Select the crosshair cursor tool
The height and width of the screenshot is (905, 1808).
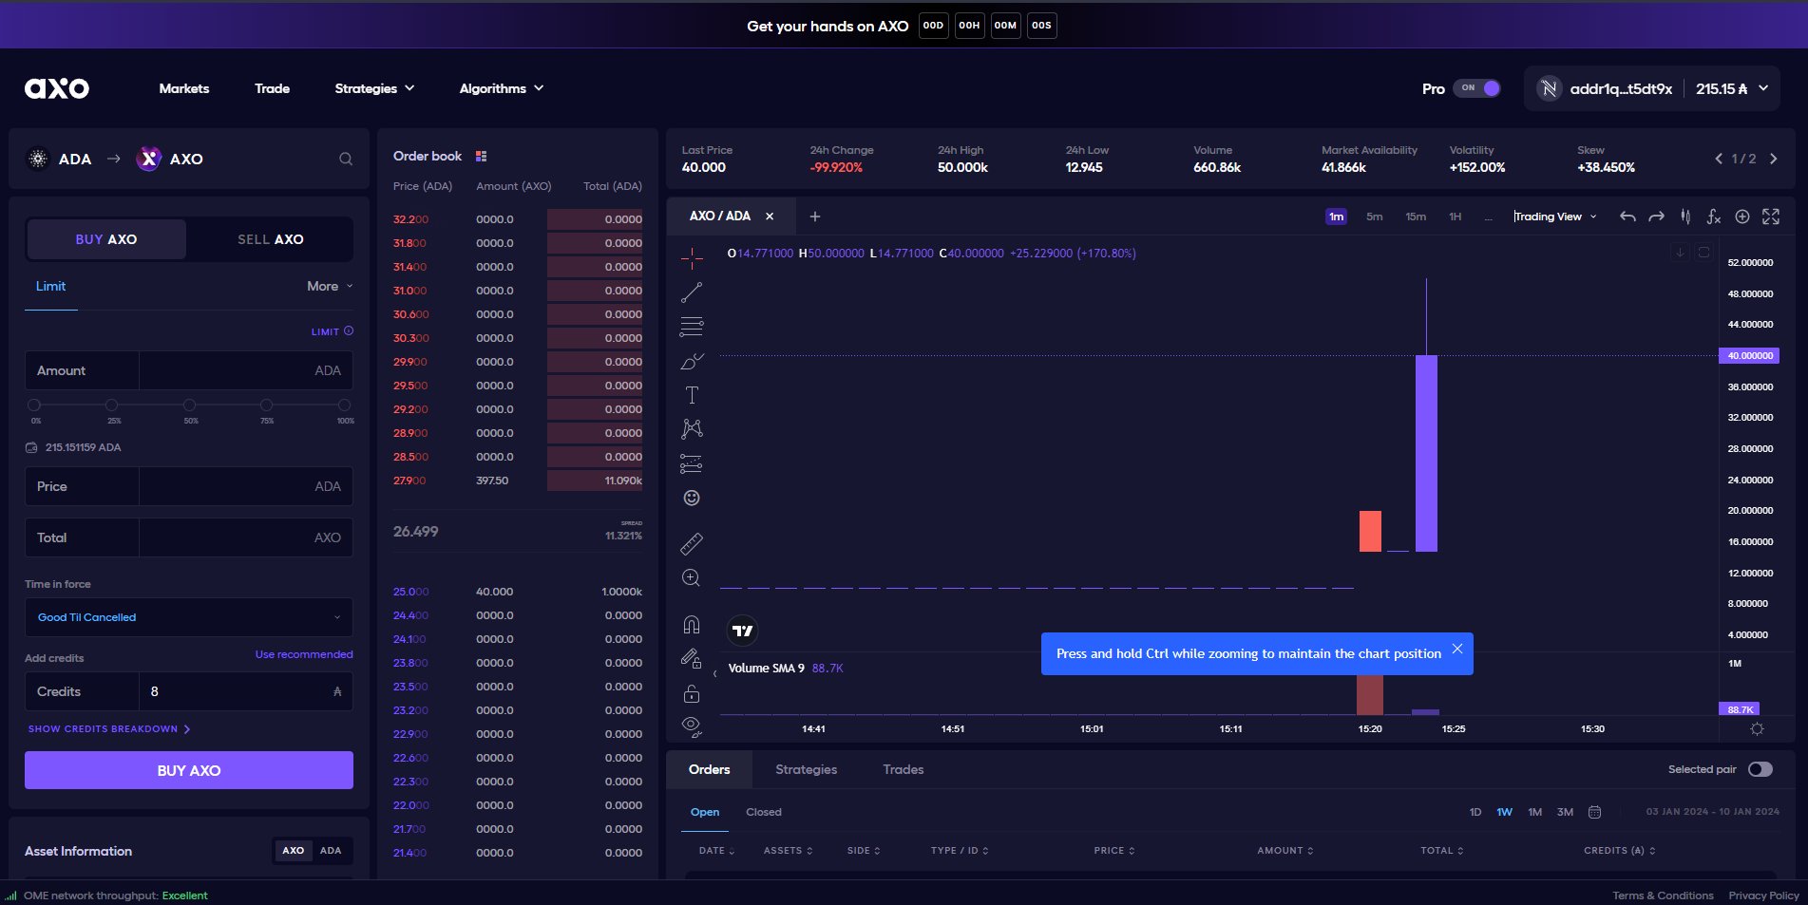click(x=692, y=257)
